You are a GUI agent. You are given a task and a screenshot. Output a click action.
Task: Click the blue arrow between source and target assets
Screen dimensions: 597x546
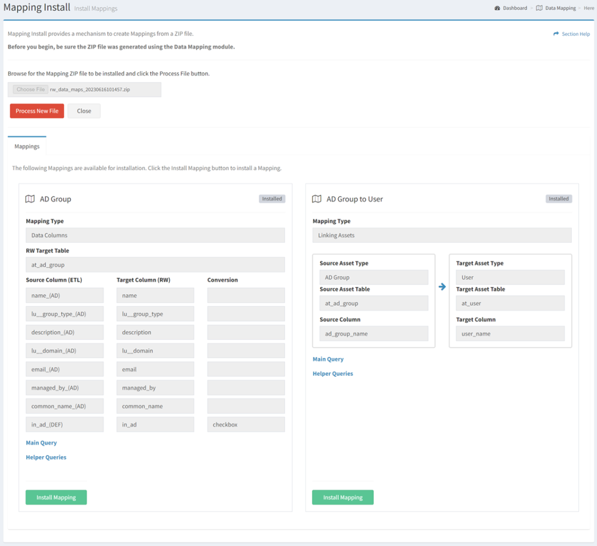tap(441, 286)
